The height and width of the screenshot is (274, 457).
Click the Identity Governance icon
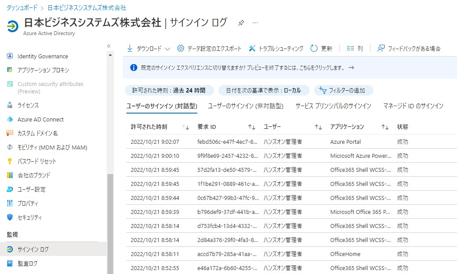pos(10,56)
